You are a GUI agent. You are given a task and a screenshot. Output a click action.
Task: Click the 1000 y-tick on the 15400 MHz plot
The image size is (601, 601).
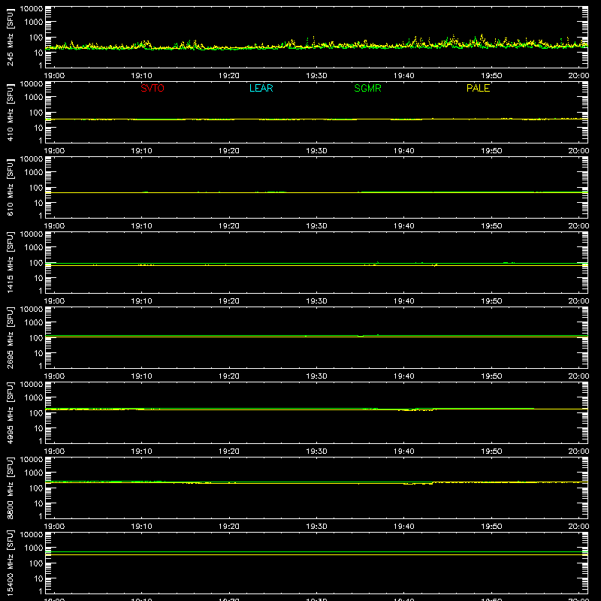(x=34, y=548)
